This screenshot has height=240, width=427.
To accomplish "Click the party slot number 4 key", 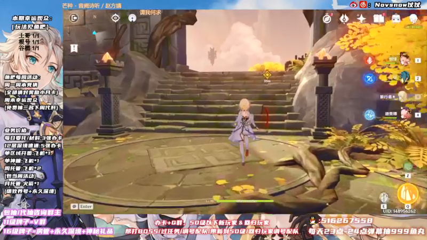I will tap(418, 115).
